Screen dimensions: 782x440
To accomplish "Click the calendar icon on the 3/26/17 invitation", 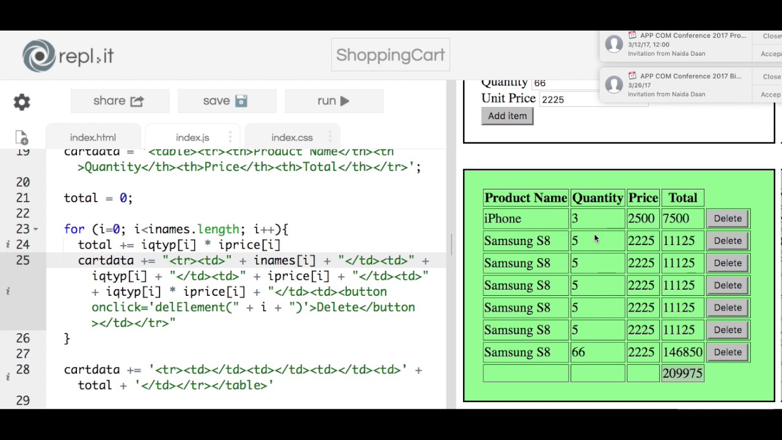I will coord(632,76).
